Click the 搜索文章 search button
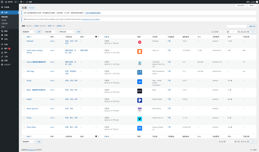Screen dimensions: 259x152 coord(252,26)
